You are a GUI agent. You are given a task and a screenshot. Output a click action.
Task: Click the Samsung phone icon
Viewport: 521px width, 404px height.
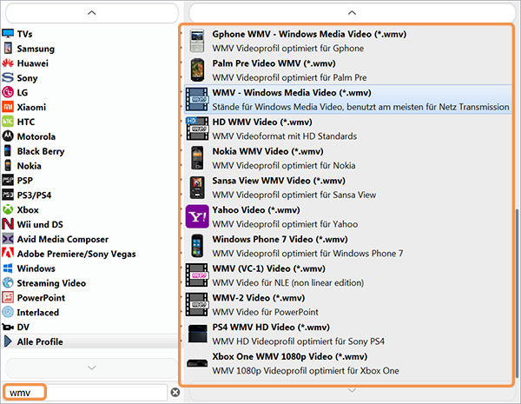click(x=8, y=48)
